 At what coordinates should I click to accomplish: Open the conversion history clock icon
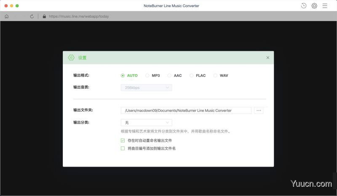[304, 6]
